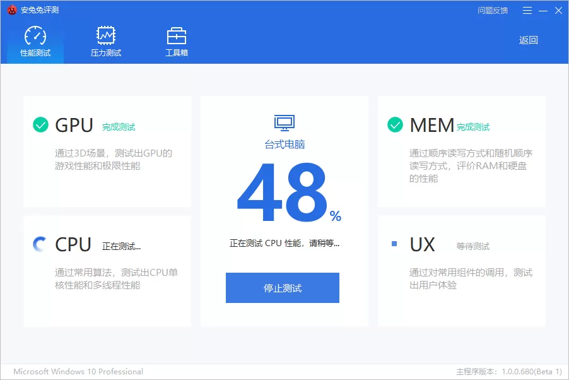Click the Stress Test chip icon
This screenshot has height=380, width=569.
click(105, 35)
